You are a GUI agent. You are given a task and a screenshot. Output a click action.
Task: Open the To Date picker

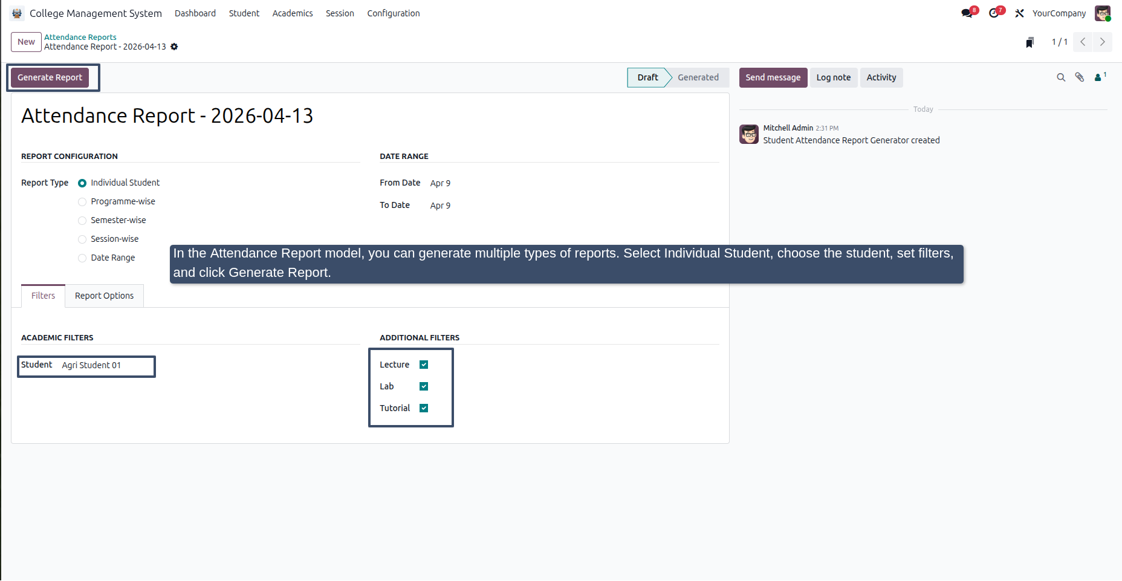pyautogui.click(x=440, y=206)
